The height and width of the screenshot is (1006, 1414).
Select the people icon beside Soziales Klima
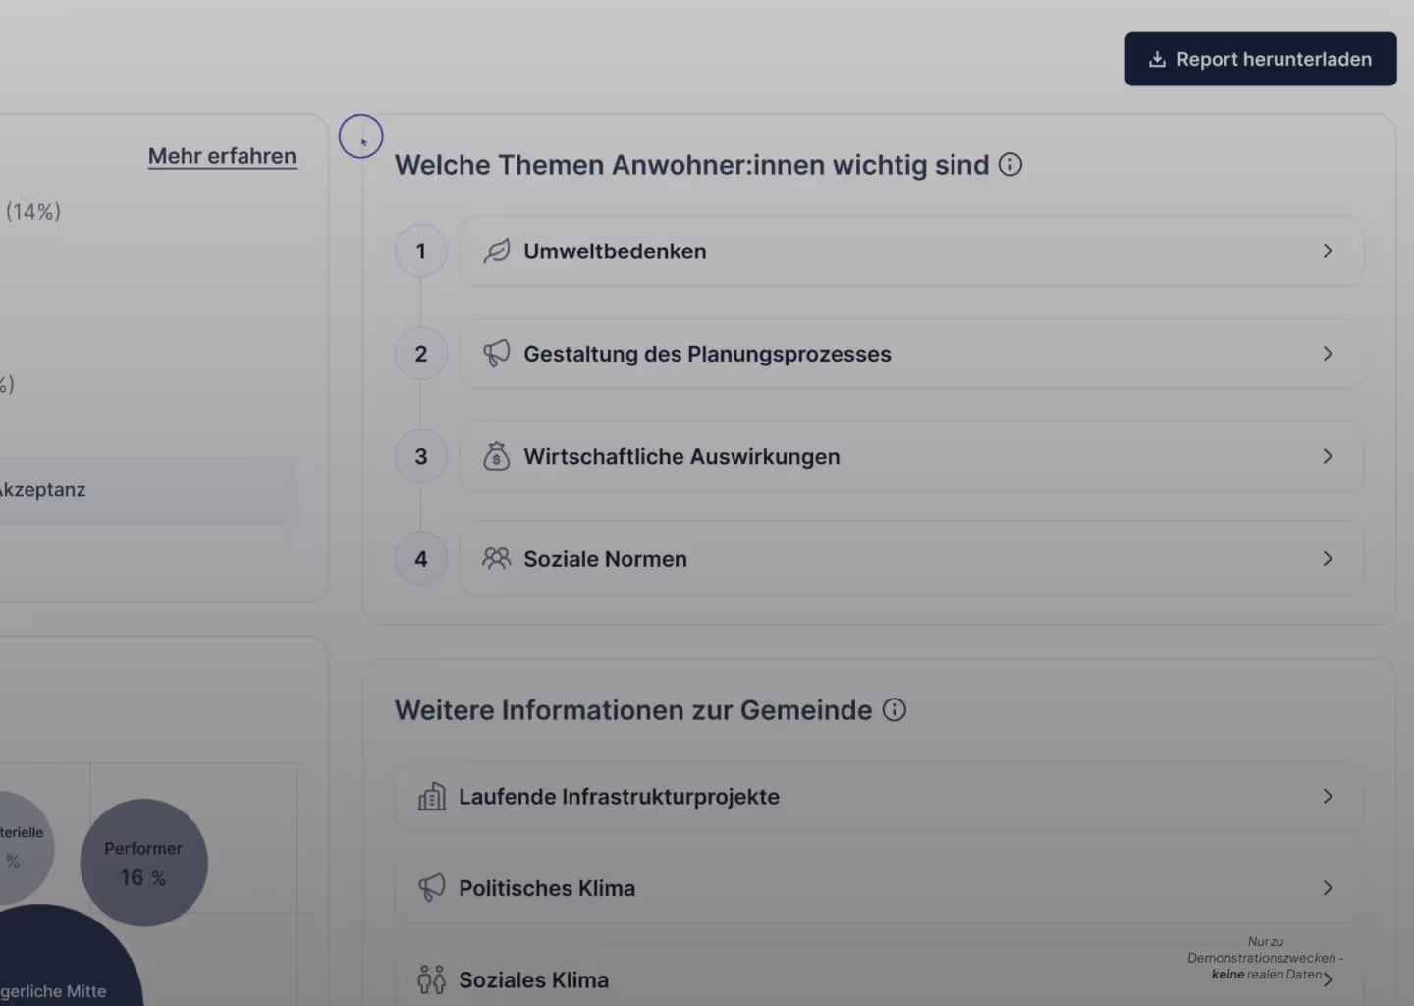click(x=430, y=978)
